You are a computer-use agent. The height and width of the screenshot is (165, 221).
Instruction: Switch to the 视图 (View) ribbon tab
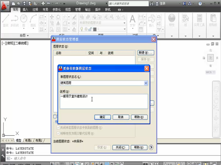pos(68,10)
